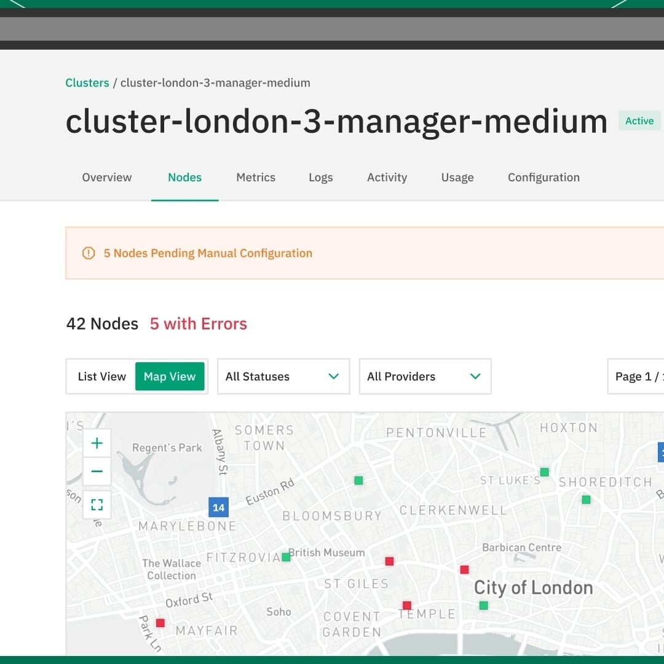This screenshot has width=664, height=664.
Task: Open the All Providers filter dropdown
Action: [x=425, y=376]
